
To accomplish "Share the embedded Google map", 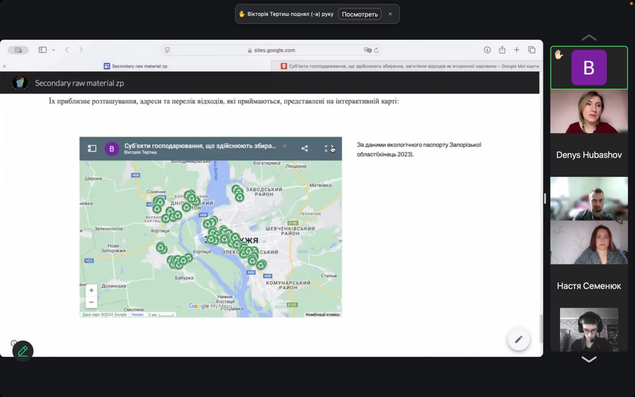I will tap(305, 148).
